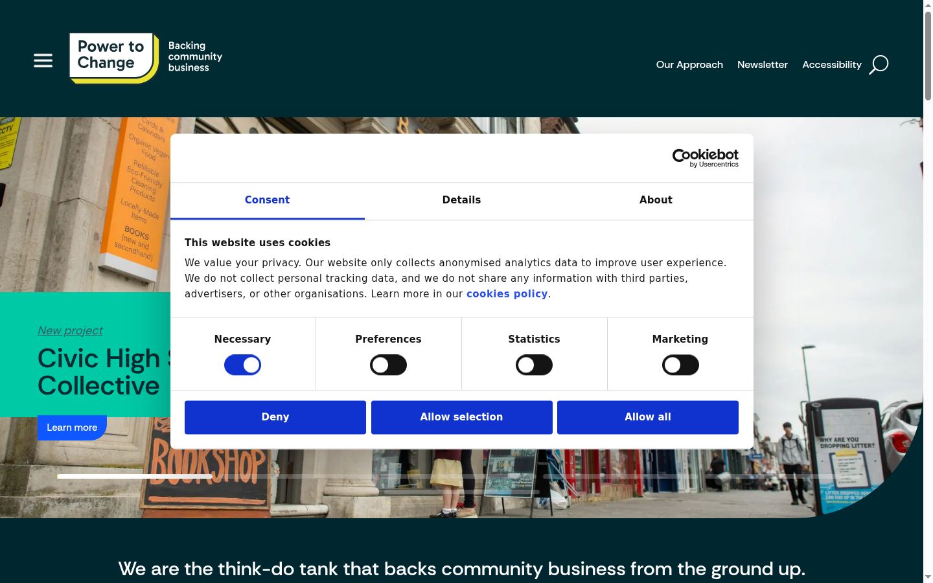Viewport: 933px width, 583px height.
Task: Enable the Preferences cookies switch
Action: (x=388, y=365)
